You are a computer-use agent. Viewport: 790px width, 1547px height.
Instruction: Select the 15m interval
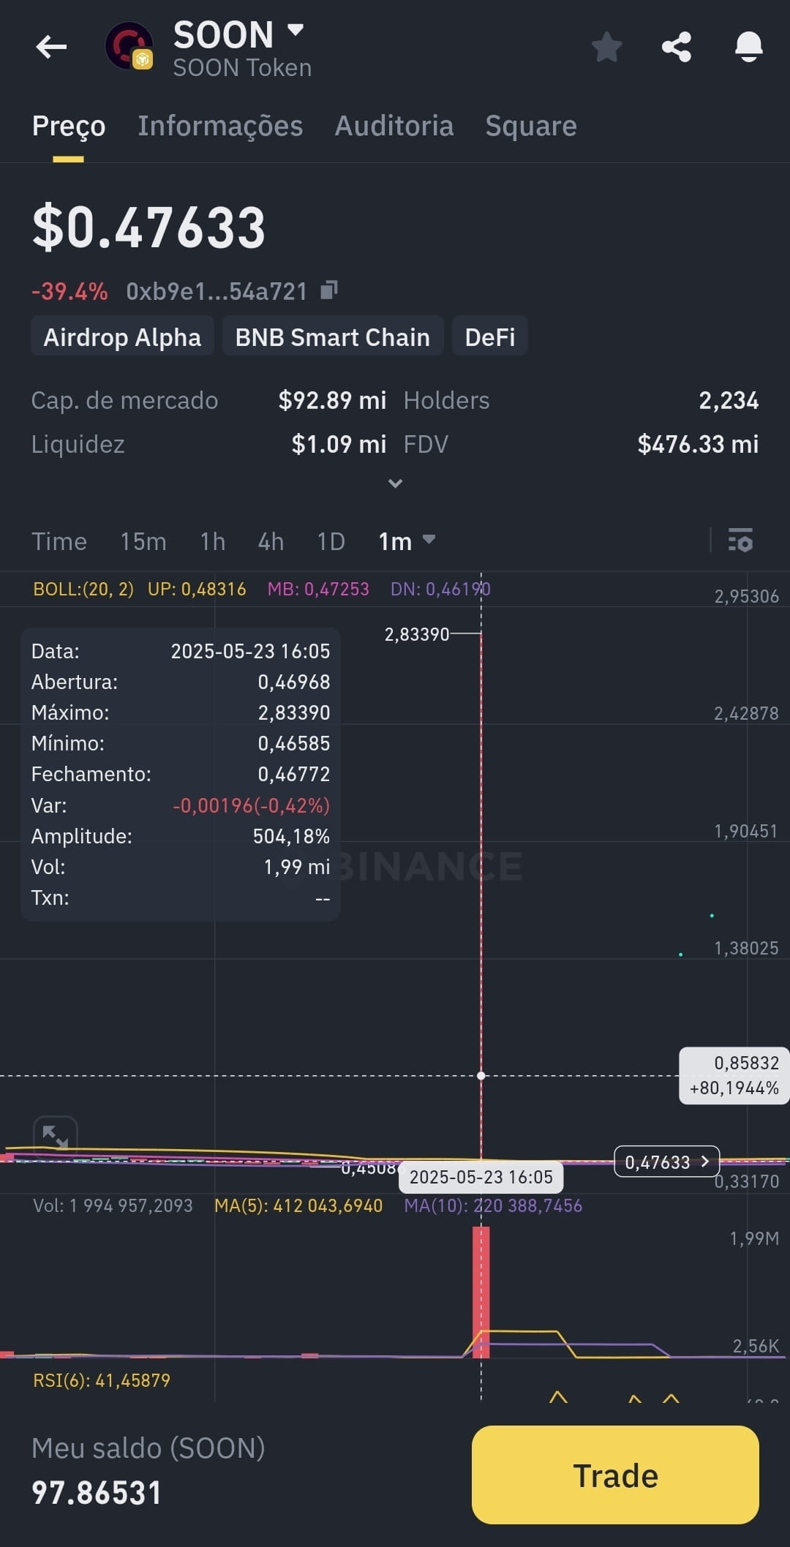coord(143,541)
